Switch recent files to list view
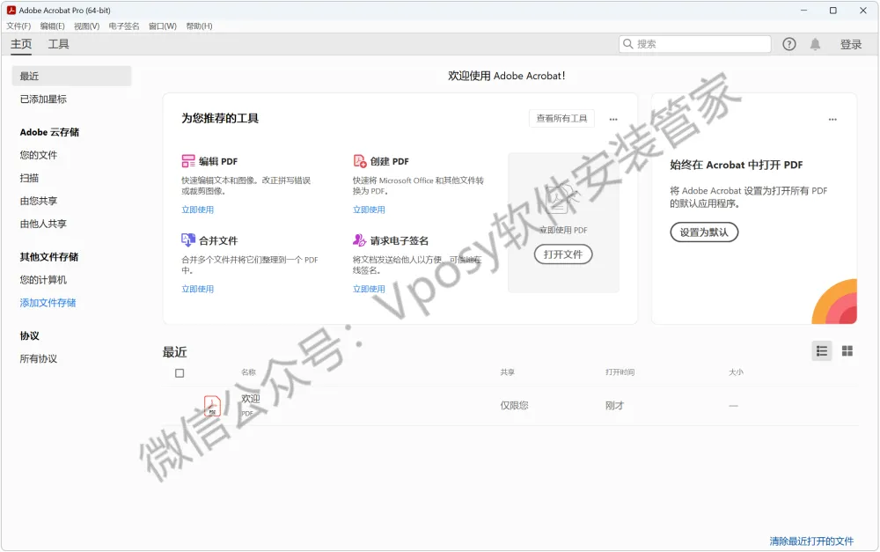Image resolution: width=880 pixels, height=552 pixels. pyautogui.click(x=822, y=351)
